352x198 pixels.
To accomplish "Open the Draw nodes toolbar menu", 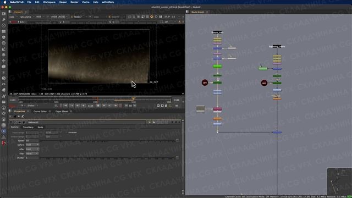I will 4,20.
